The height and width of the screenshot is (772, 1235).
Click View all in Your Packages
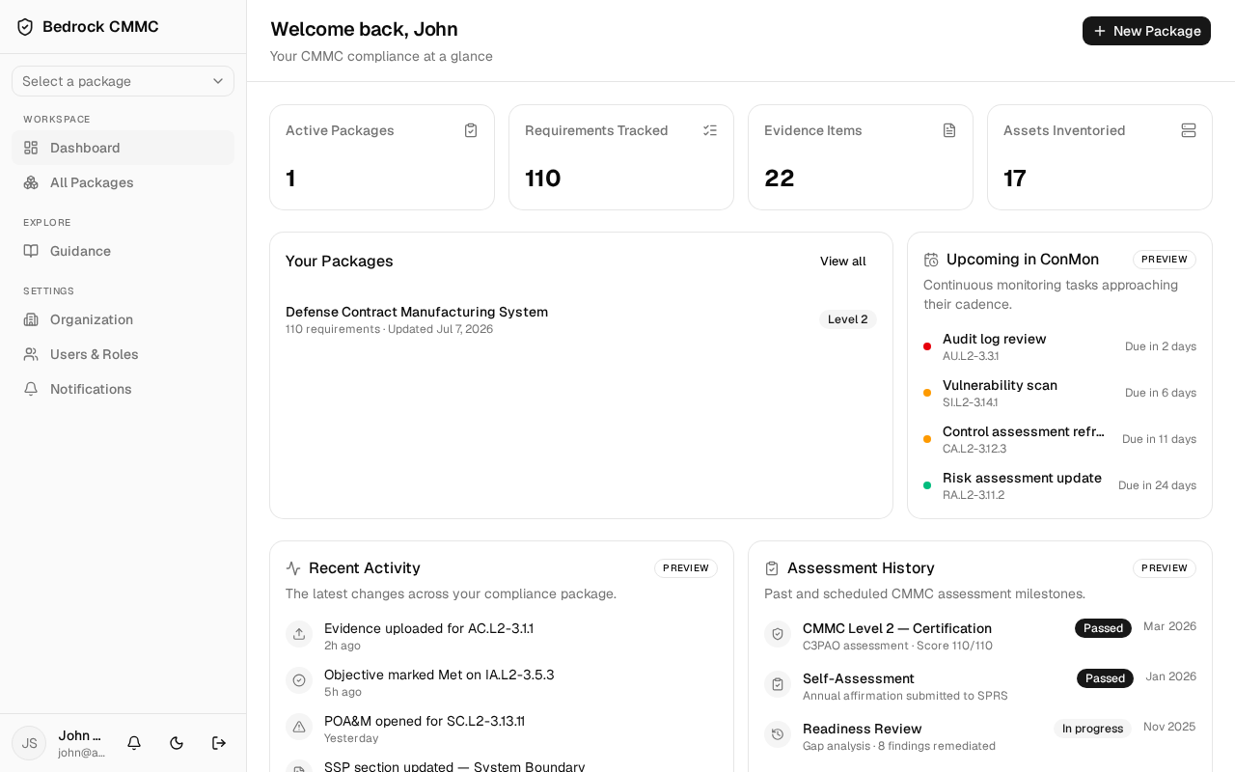click(x=843, y=262)
